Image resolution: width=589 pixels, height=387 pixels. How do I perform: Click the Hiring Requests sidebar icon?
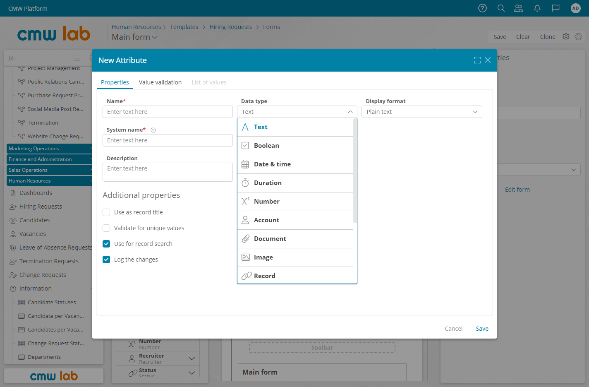[13, 207]
